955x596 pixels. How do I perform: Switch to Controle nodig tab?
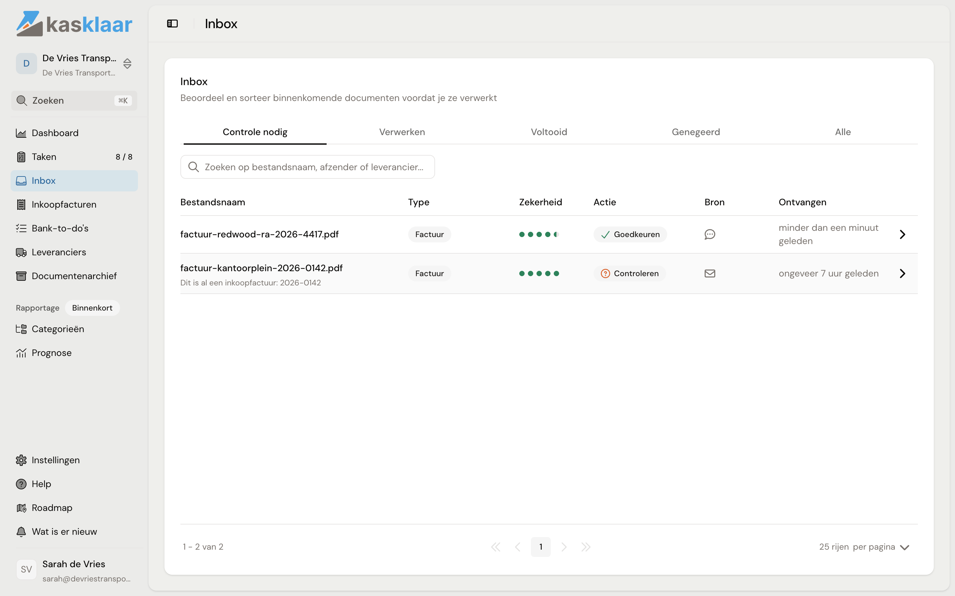255,132
